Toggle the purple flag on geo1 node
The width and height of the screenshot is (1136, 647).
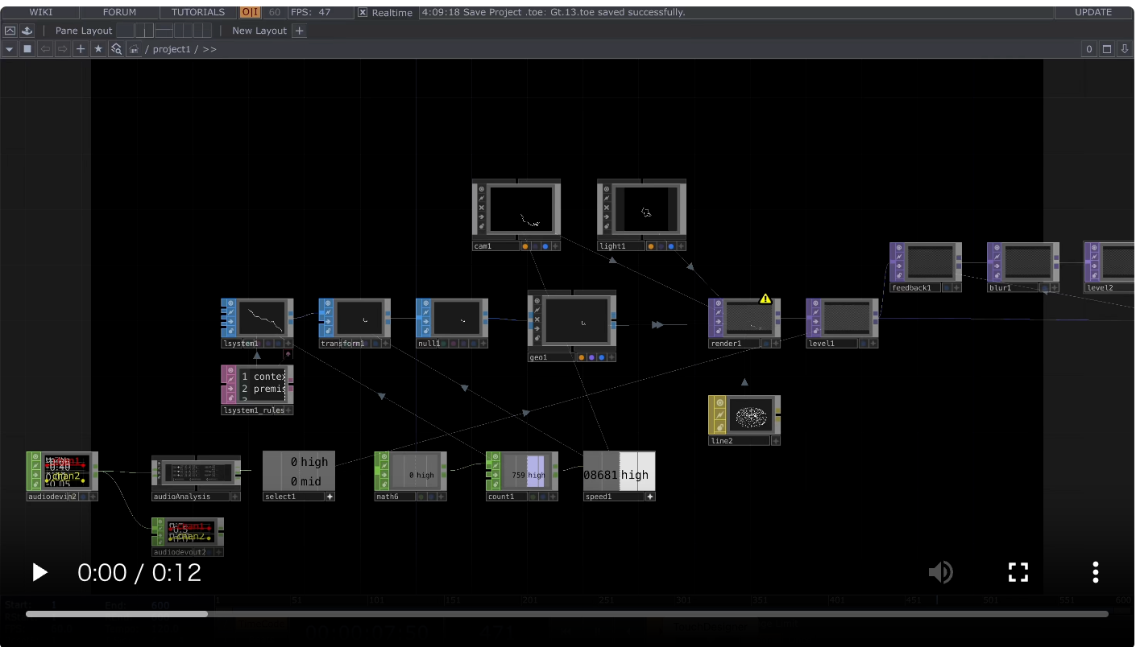(591, 357)
